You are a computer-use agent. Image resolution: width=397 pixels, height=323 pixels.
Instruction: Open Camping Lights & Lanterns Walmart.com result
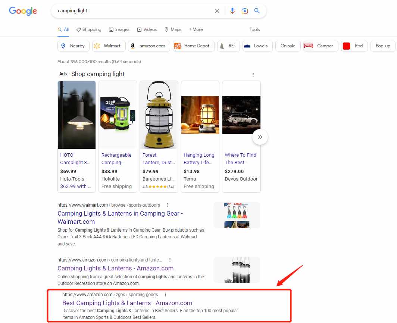click(x=120, y=217)
